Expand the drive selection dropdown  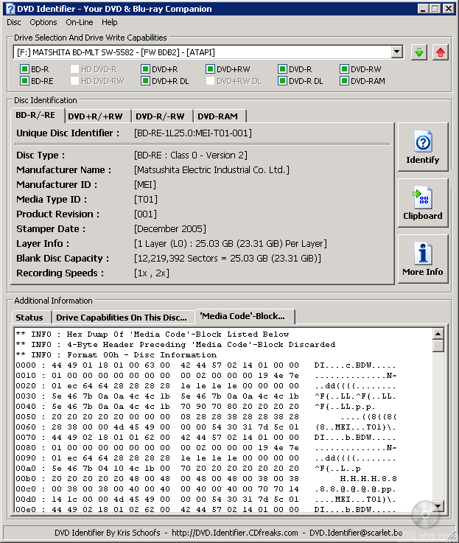pyautogui.click(x=397, y=52)
